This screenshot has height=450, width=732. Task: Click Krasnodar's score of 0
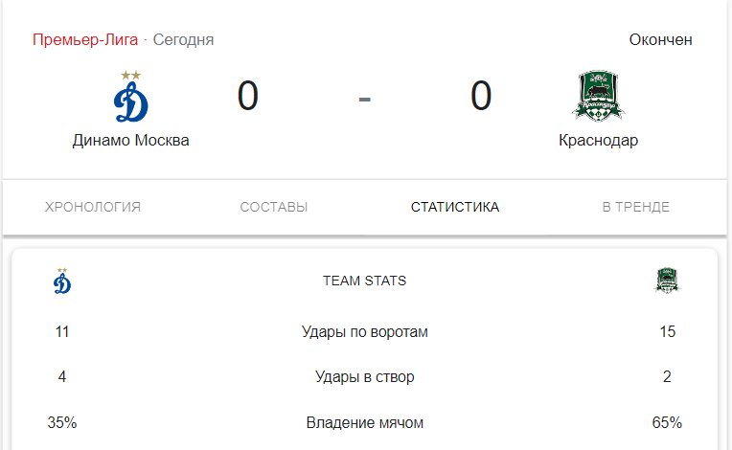481,96
